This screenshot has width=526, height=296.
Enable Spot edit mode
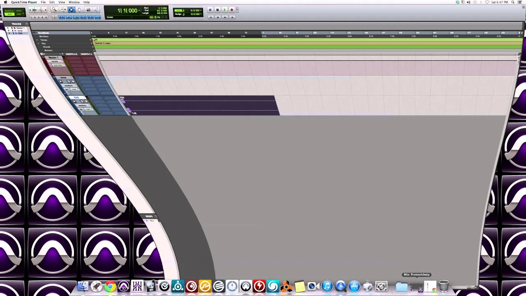(19, 11)
